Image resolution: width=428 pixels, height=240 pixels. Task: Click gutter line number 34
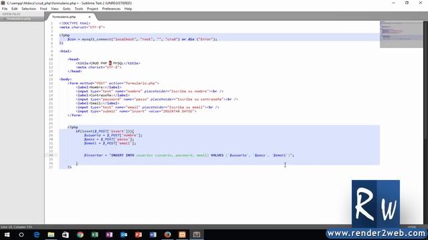[x=51, y=155]
